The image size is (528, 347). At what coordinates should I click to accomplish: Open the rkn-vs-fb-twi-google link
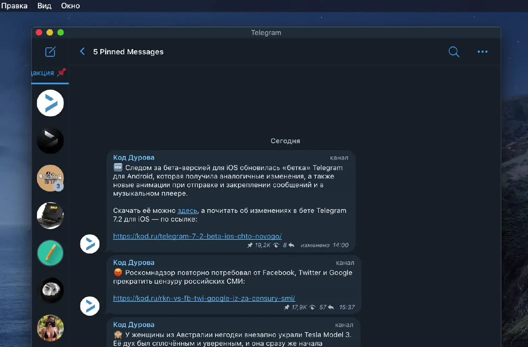204,298
